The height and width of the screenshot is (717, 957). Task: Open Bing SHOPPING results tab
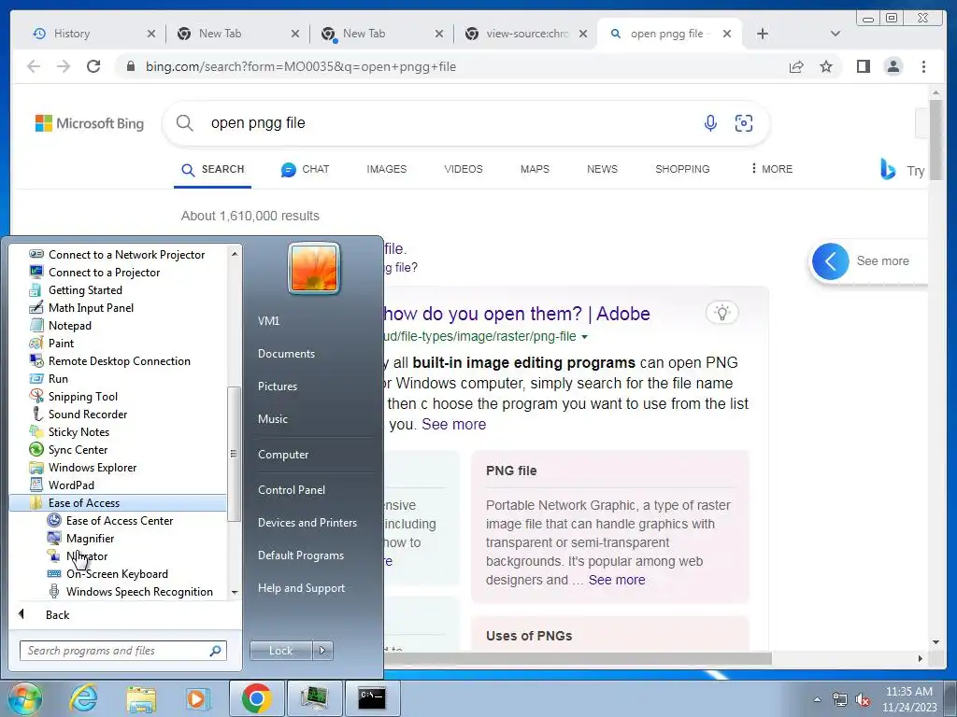[x=682, y=169]
